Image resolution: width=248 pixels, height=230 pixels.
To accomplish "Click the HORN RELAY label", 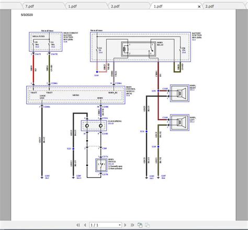I will pos(160,43).
